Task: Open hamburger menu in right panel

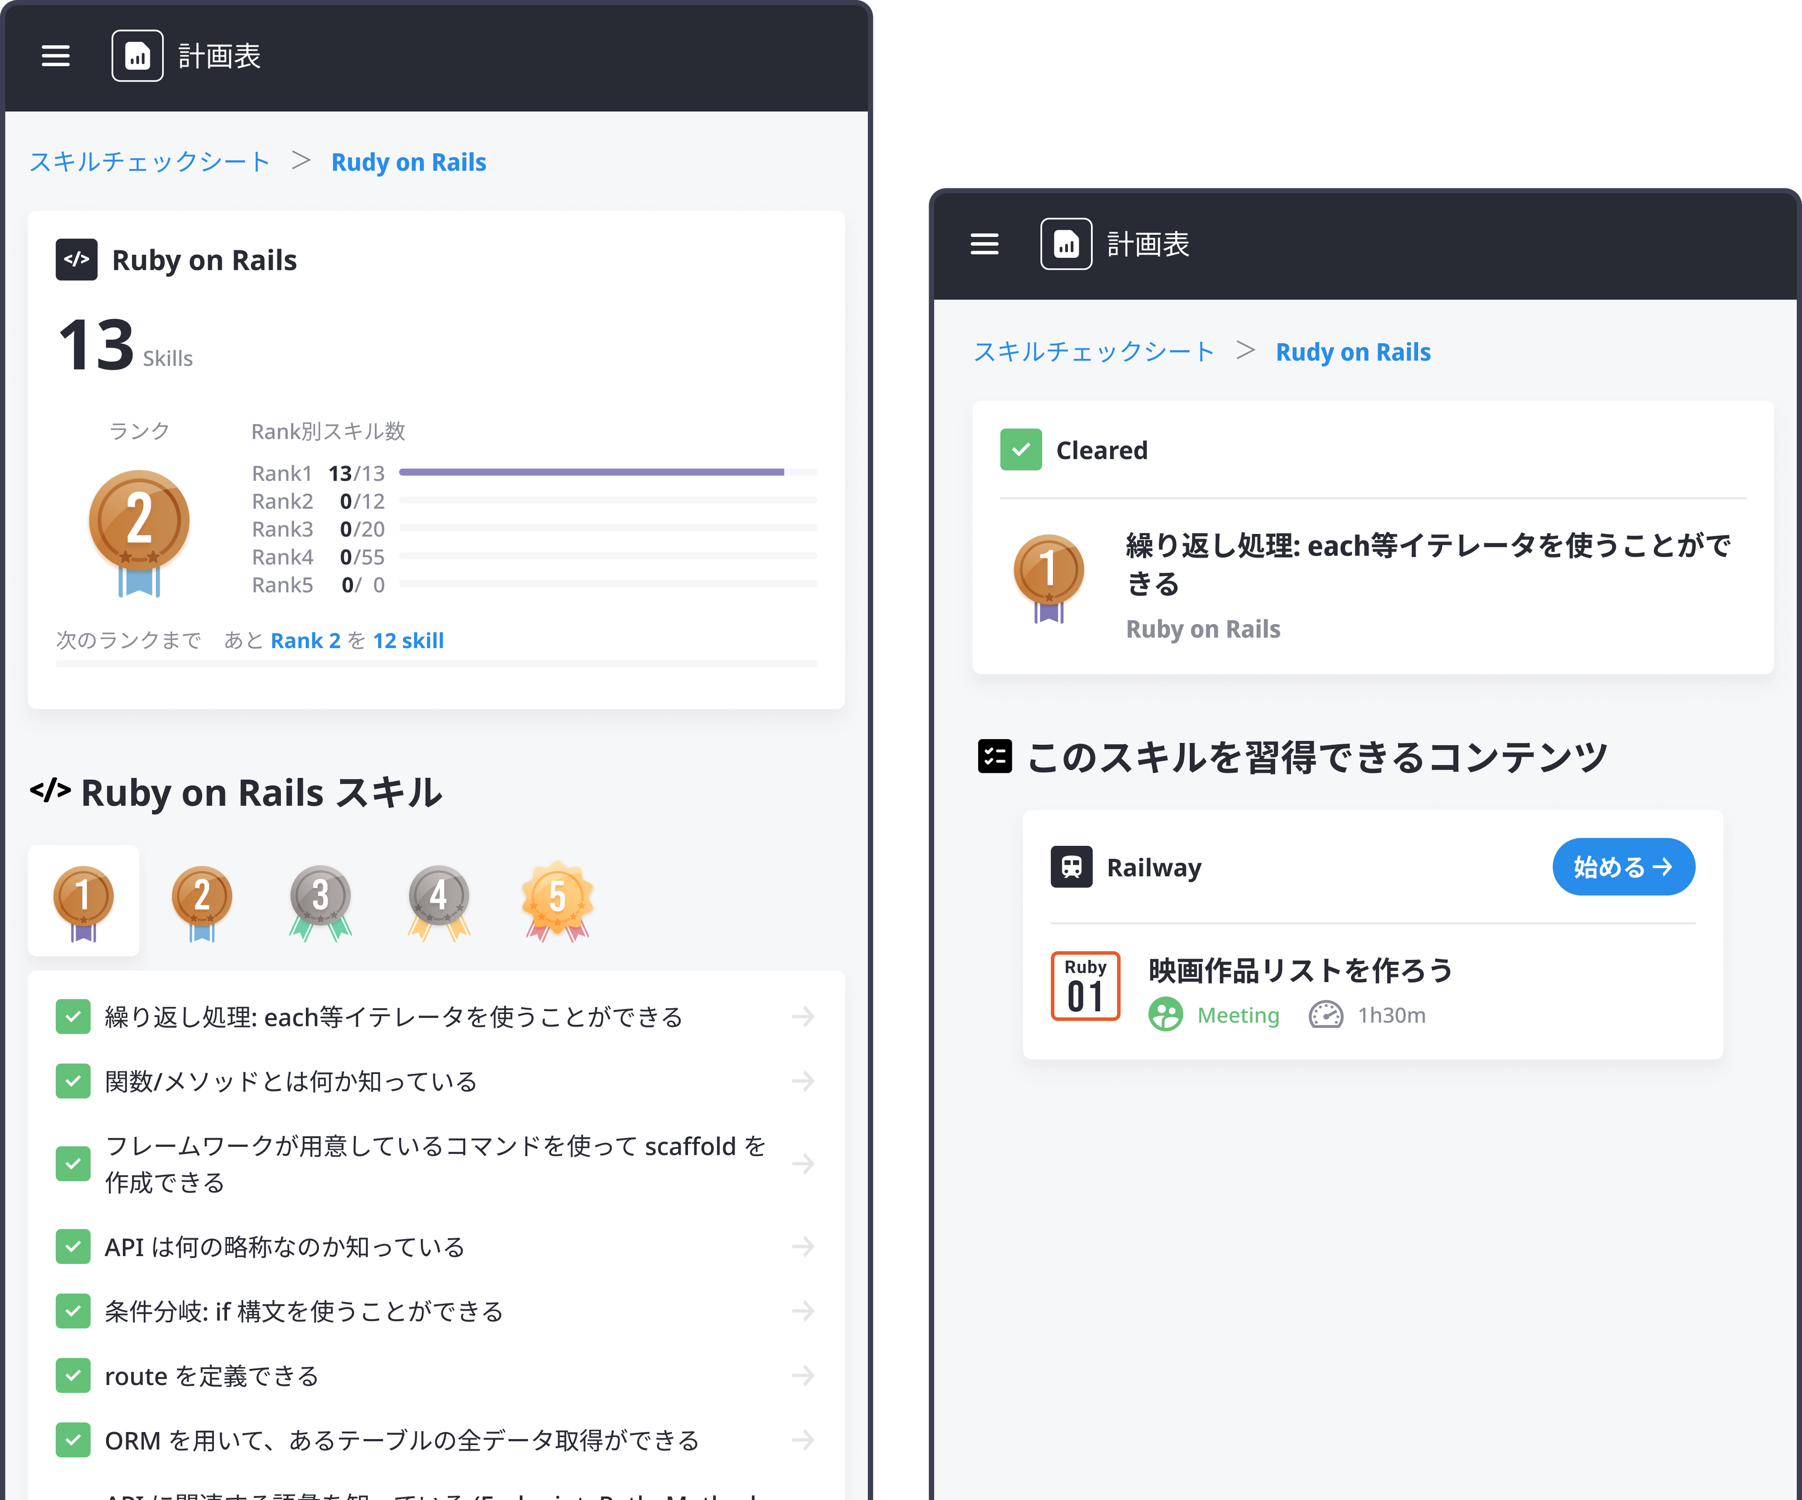Action: [984, 244]
